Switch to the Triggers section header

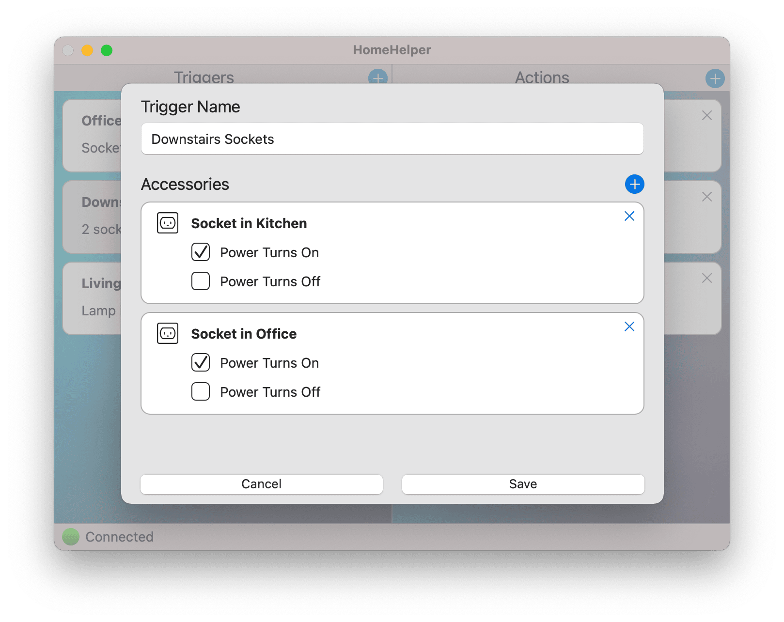(x=204, y=78)
